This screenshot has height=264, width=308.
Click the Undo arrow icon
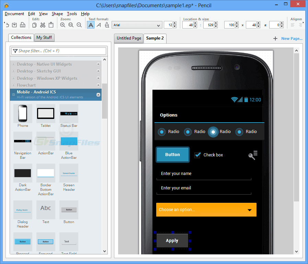point(7,25)
